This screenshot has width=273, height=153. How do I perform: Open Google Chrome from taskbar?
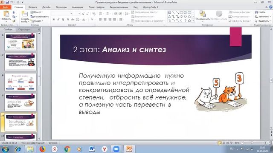[x=67, y=149]
